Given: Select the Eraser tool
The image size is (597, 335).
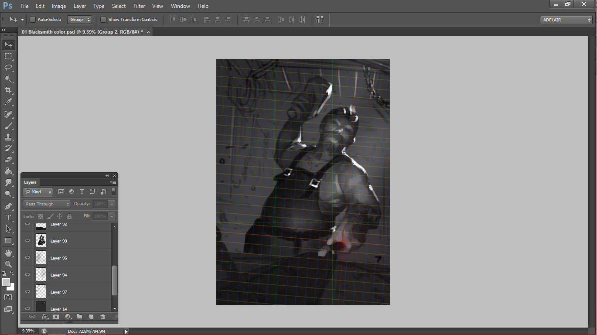Looking at the screenshot, I should click(8, 160).
